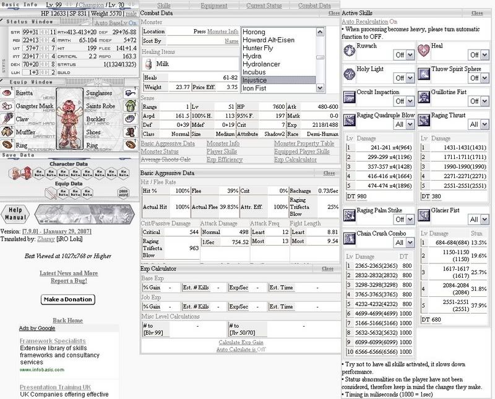Open the Monster Info link under Sense

(223, 144)
